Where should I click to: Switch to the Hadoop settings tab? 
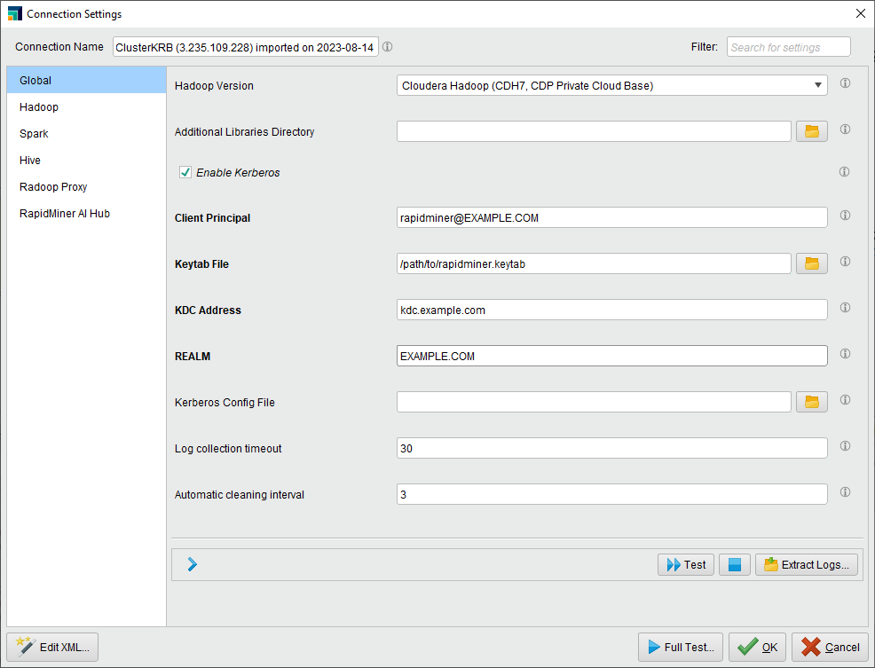click(39, 107)
